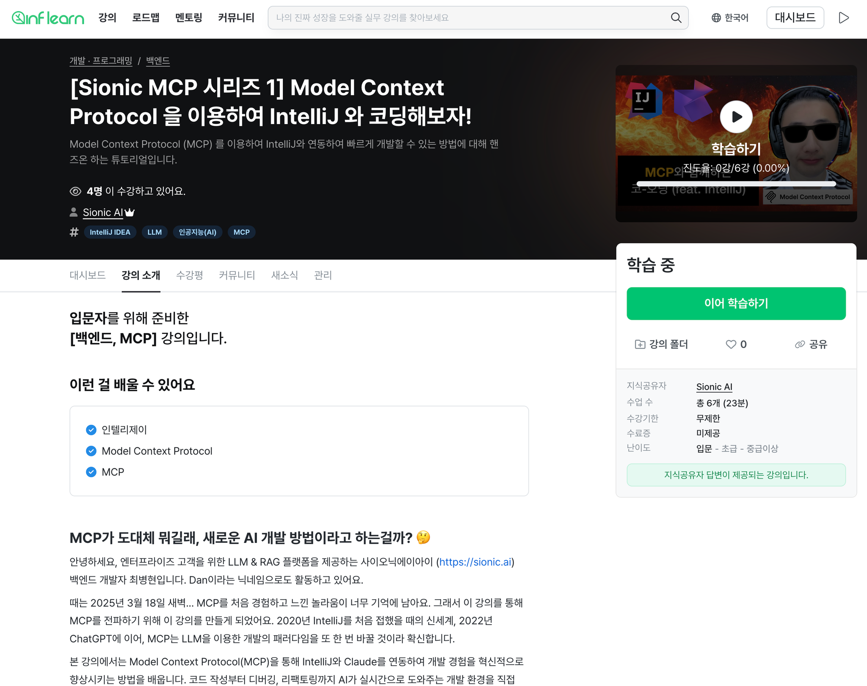Switch to the 커뮤니티 course tab
867x686 pixels.
point(237,275)
